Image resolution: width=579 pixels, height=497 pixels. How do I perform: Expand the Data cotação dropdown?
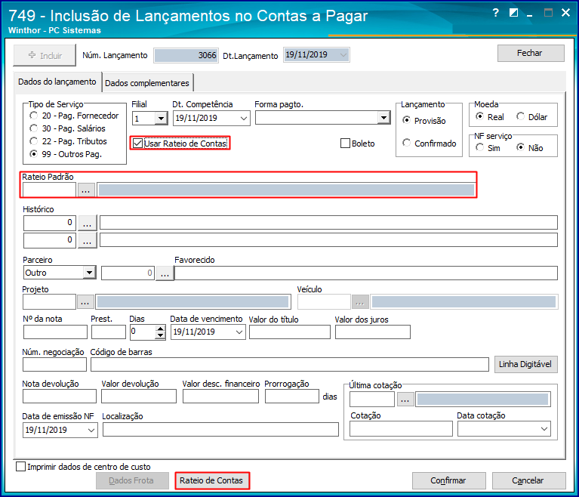coord(544,429)
